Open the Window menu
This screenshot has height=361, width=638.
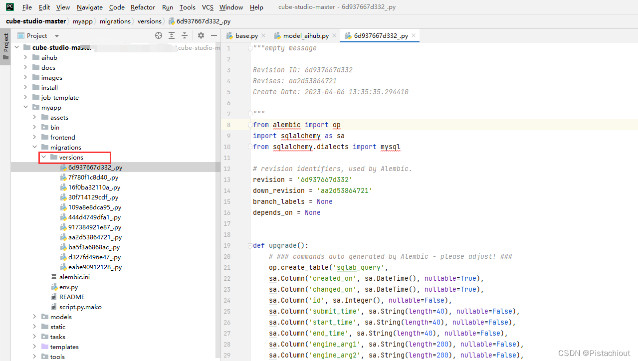pyautogui.click(x=231, y=7)
